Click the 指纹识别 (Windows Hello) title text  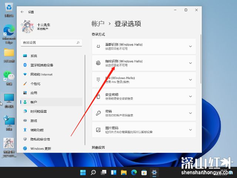pos(124,61)
